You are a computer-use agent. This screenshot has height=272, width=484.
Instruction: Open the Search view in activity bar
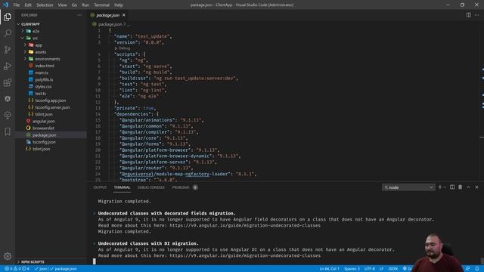(8, 33)
